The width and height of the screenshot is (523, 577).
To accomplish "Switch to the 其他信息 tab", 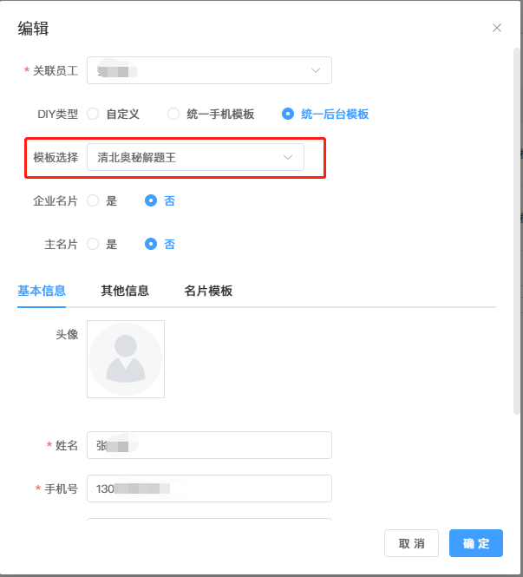I will [x=125, y=291].
